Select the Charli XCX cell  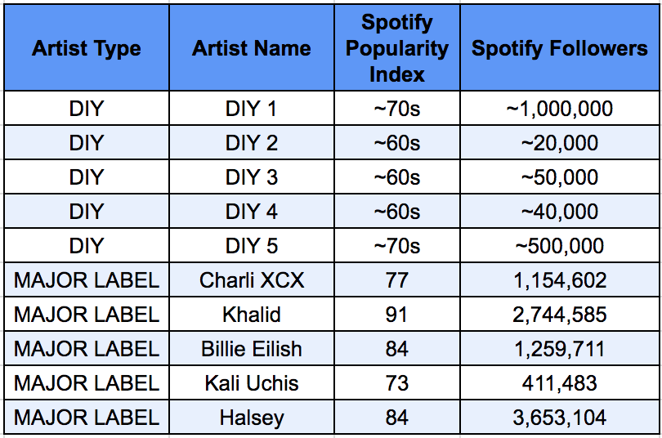[x=252, y=280]
